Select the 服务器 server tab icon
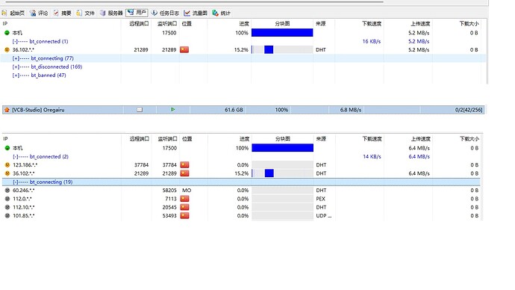The image size is (515, 290). (103, 13)
